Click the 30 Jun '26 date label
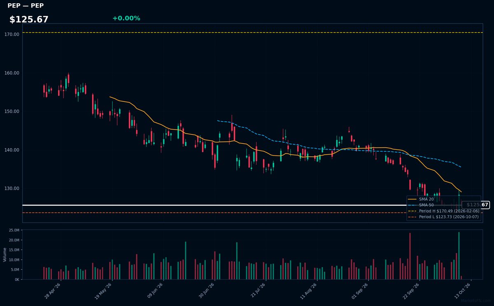This screenshot has width=494, height=306. pos(207,290)
